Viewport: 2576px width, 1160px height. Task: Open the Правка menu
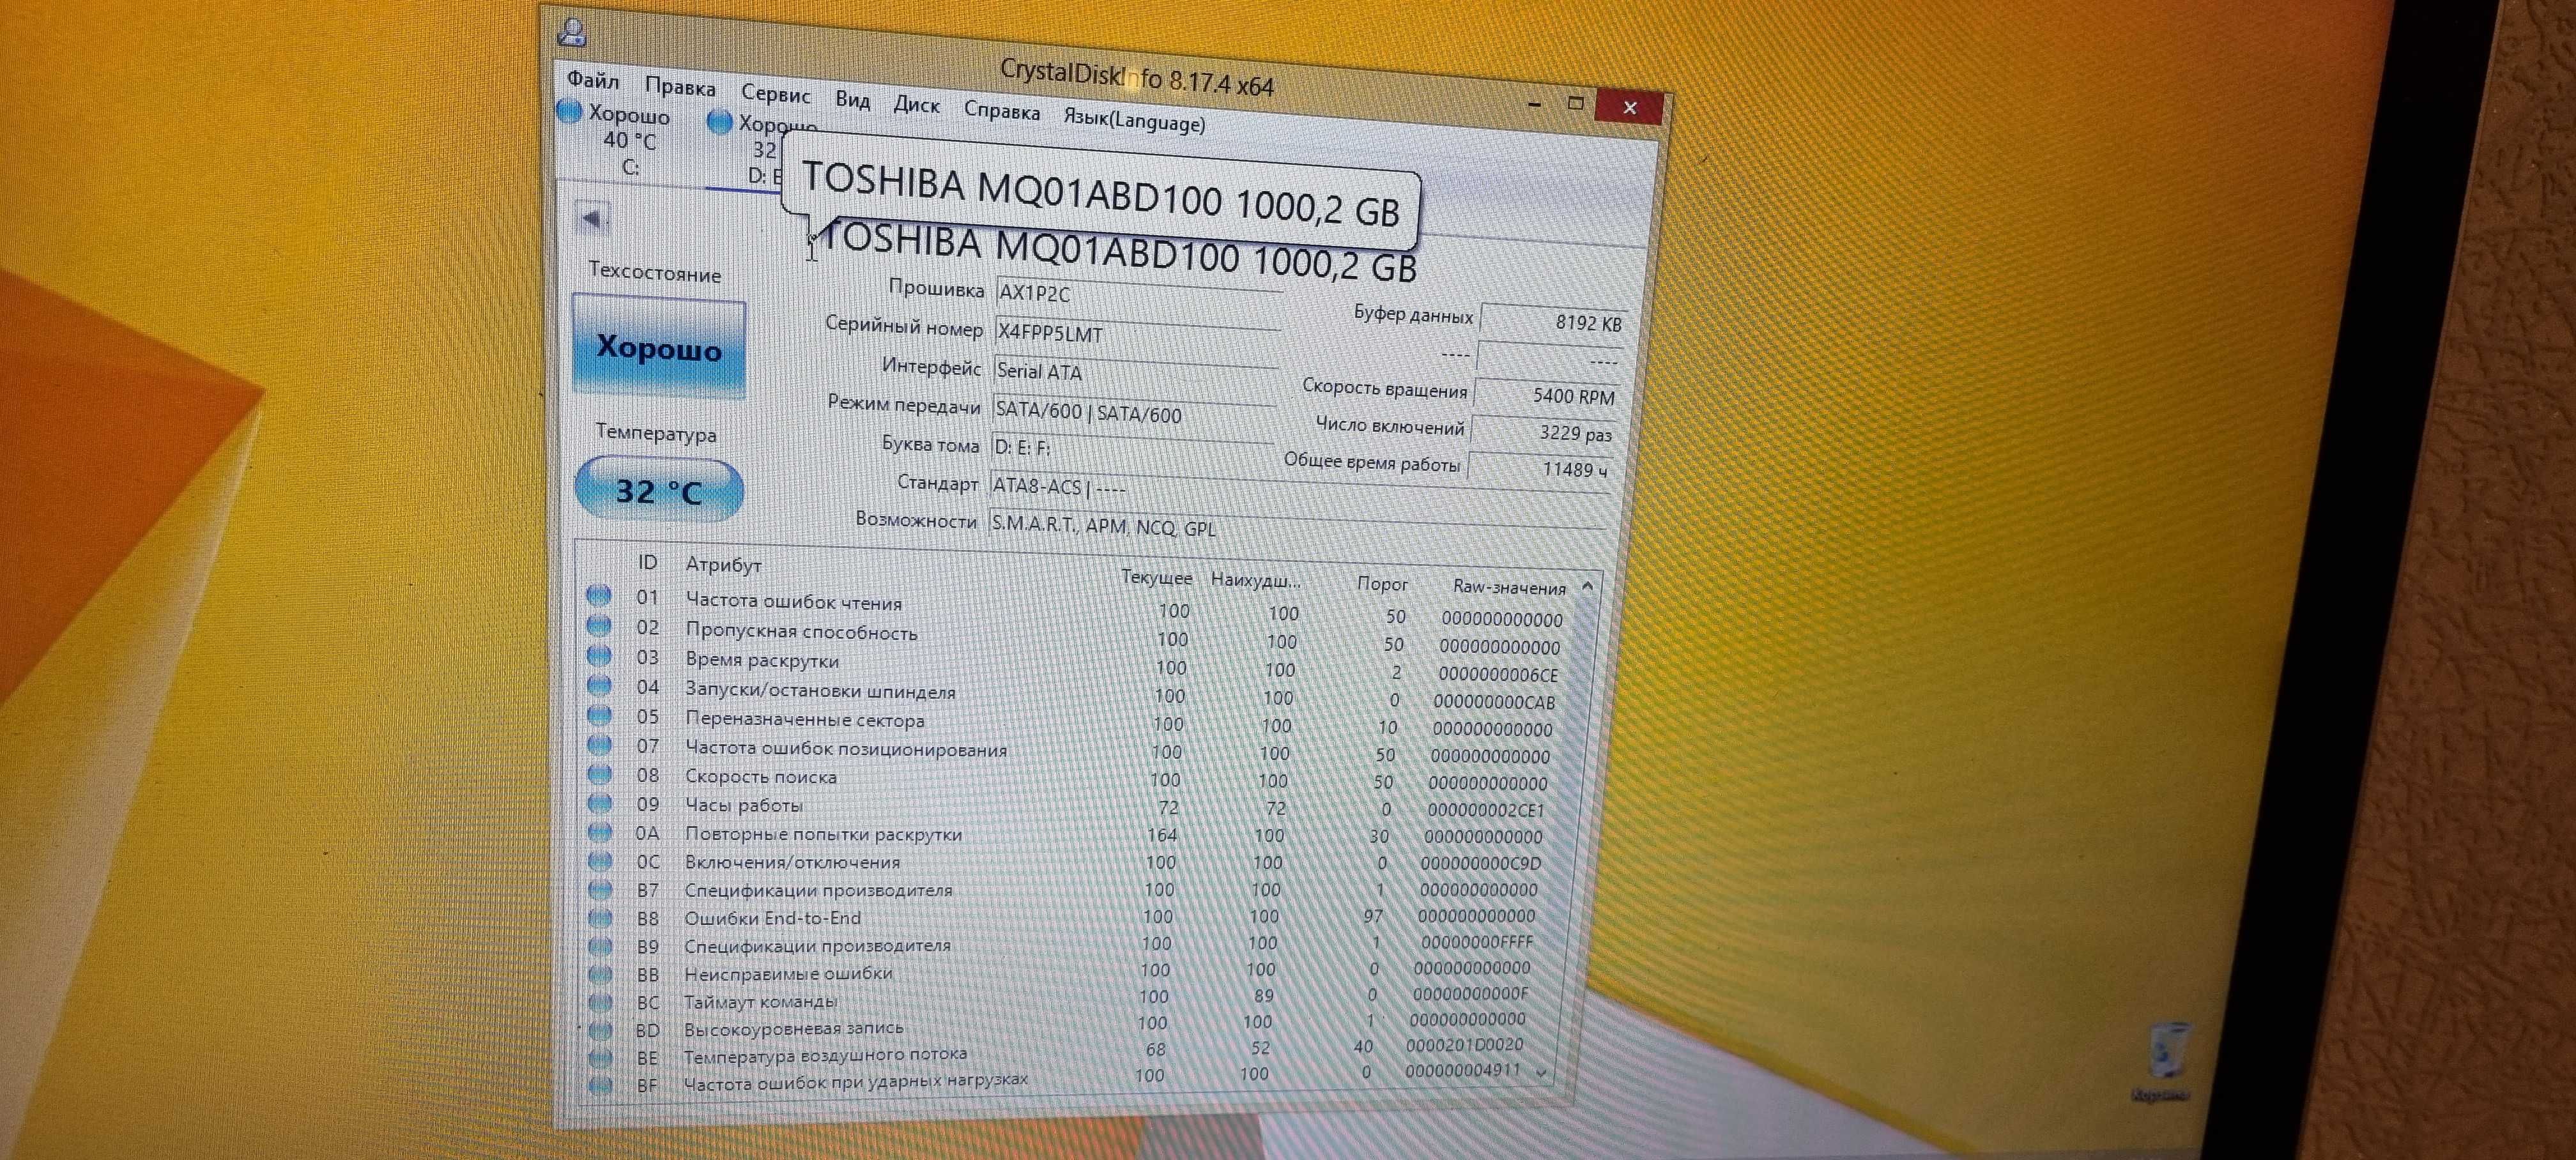tap(680, 87)
